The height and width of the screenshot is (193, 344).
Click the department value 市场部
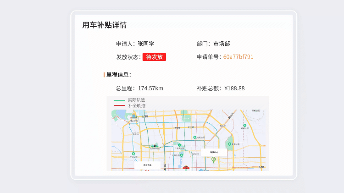221,44
